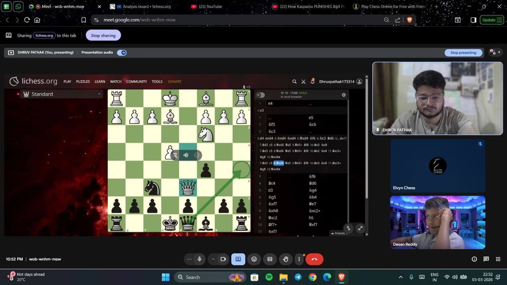Open lichess challenges crossed-swords icon
The height and width of the screenshot is (285, 507).
[303, 81]
